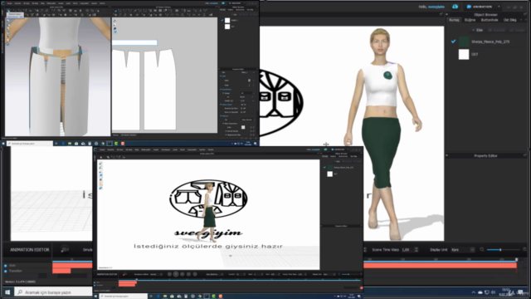This screenshot has width=531, height=299.
Task: Click the timeline zoom magnifier icon in right window
Action: click(x=482, y=250)
